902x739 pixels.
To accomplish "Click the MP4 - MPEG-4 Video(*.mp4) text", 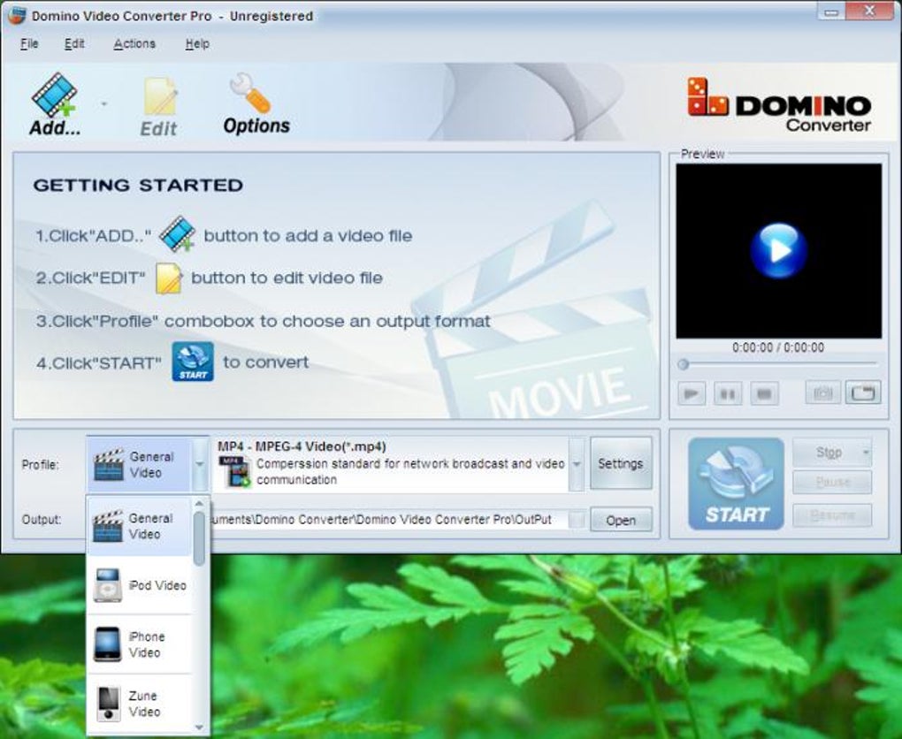I will [x=302, y=446].
